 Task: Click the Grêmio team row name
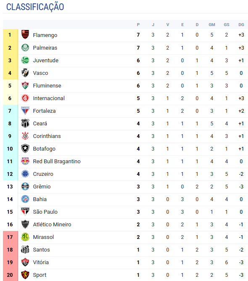(42, 186)
